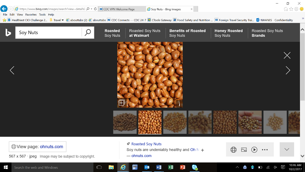Close the image detail view with the X icon
The width and height of the screenshot is (305, 172).
pos(287,55)
